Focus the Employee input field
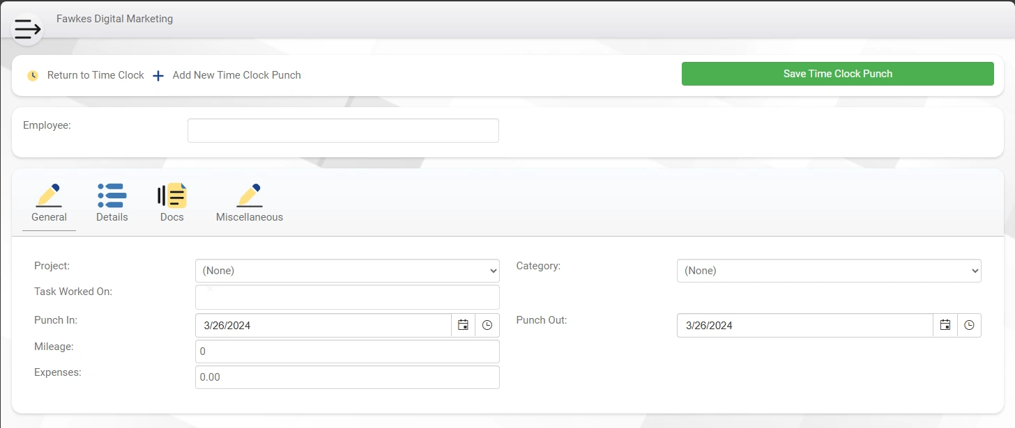The image size is (1015, 428). 343,130
